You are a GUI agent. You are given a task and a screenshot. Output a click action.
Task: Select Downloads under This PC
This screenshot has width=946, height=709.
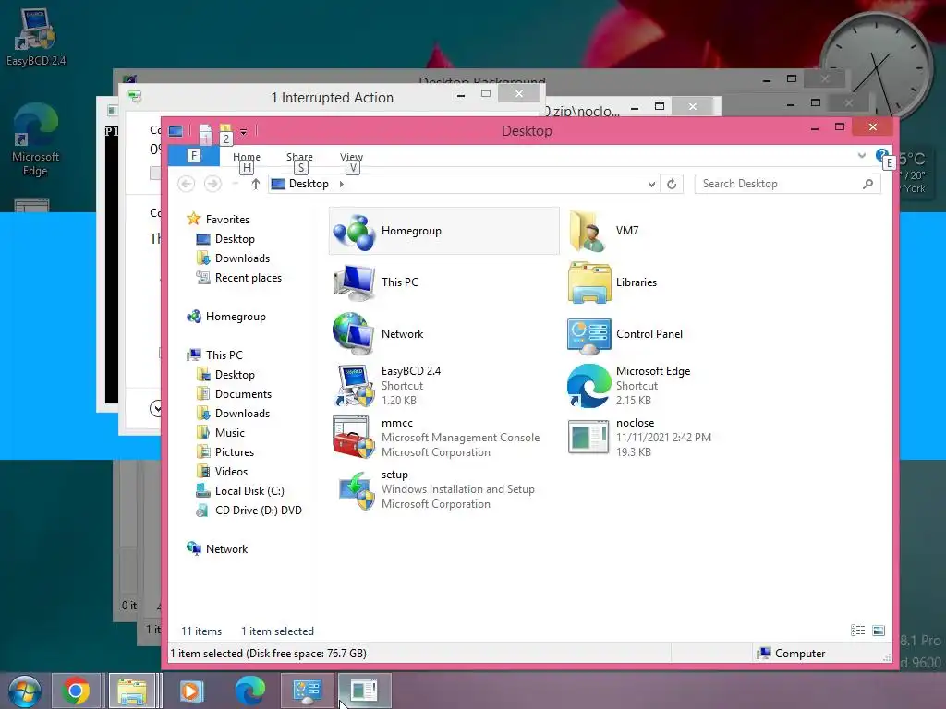pyautogui.click(x=242, y=413)
